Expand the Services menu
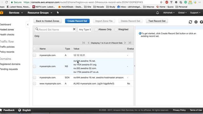Screen dimensions: 203x114 click(x=16, y=13)
